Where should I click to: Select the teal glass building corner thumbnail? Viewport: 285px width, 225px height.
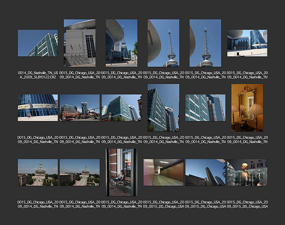coord(38,43)
